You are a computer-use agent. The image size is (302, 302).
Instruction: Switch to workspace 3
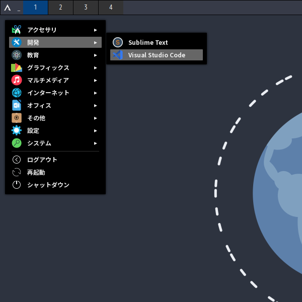pyautogui.click(x=86, y=8)
